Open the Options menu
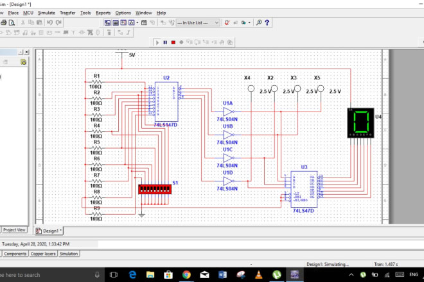This screenshot has height=282, width=424. 123,13
